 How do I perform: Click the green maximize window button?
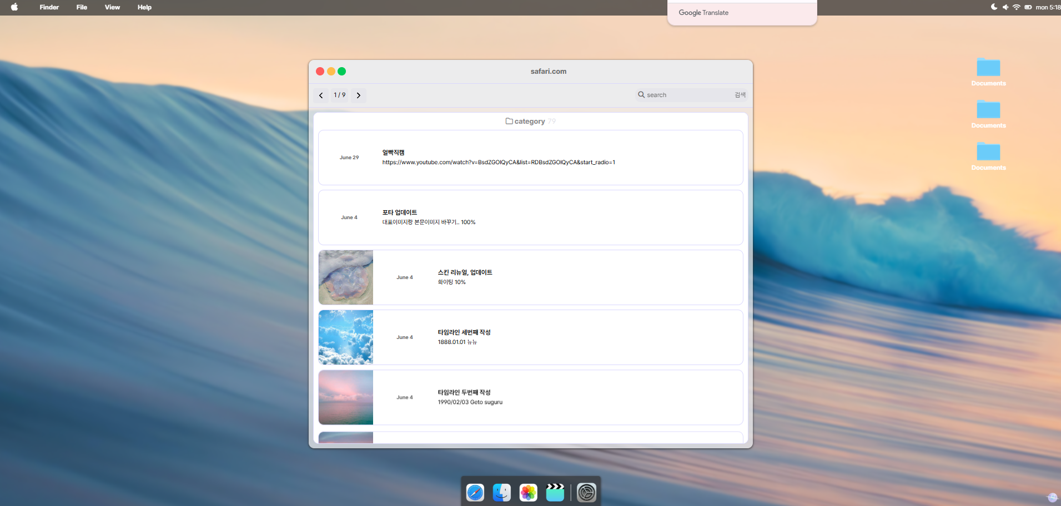coord(342,71)
